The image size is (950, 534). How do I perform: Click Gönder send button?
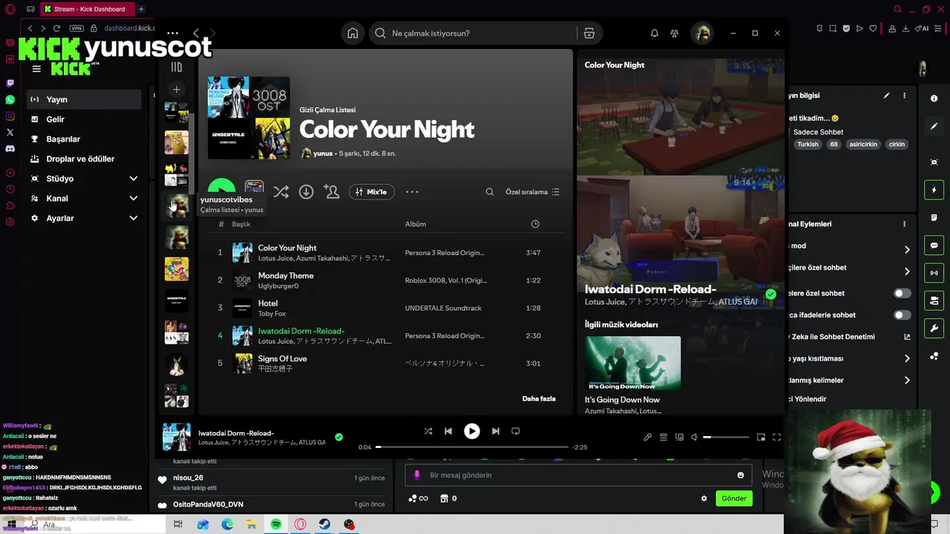point(734,498)
